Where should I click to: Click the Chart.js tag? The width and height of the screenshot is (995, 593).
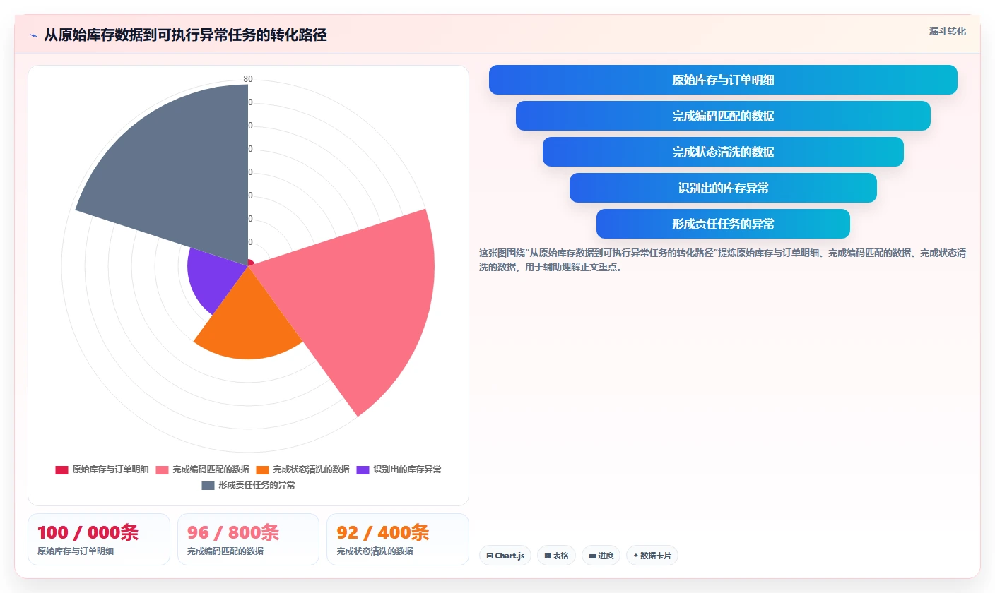pyautogui.click(x=505, y=556)
